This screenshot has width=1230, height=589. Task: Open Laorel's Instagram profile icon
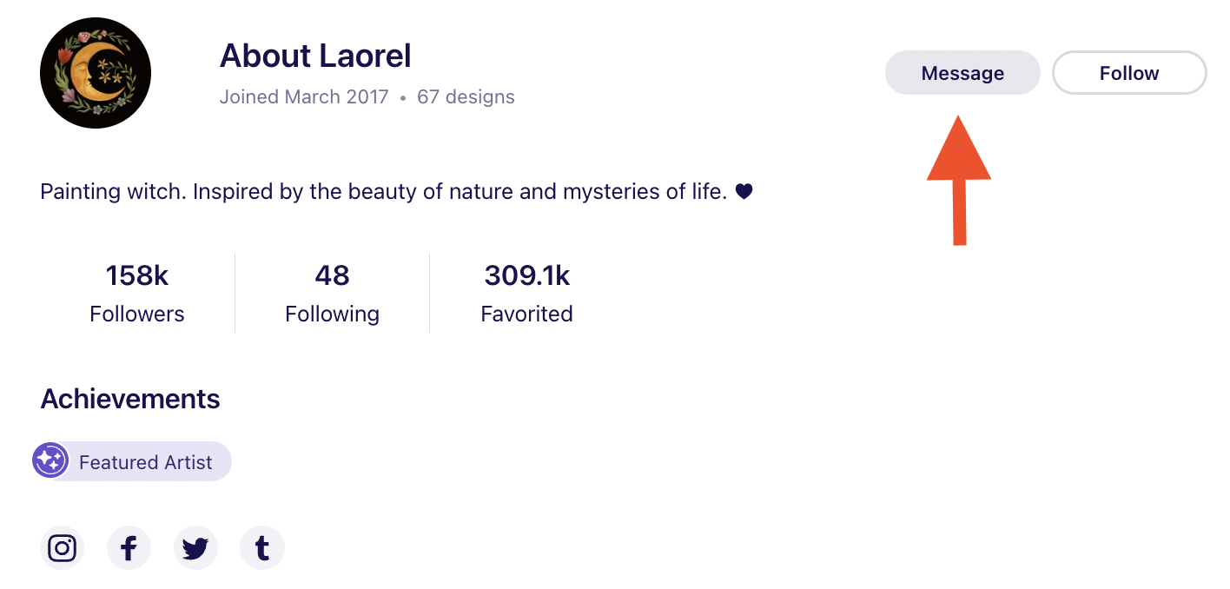click(x=62, y=547)
